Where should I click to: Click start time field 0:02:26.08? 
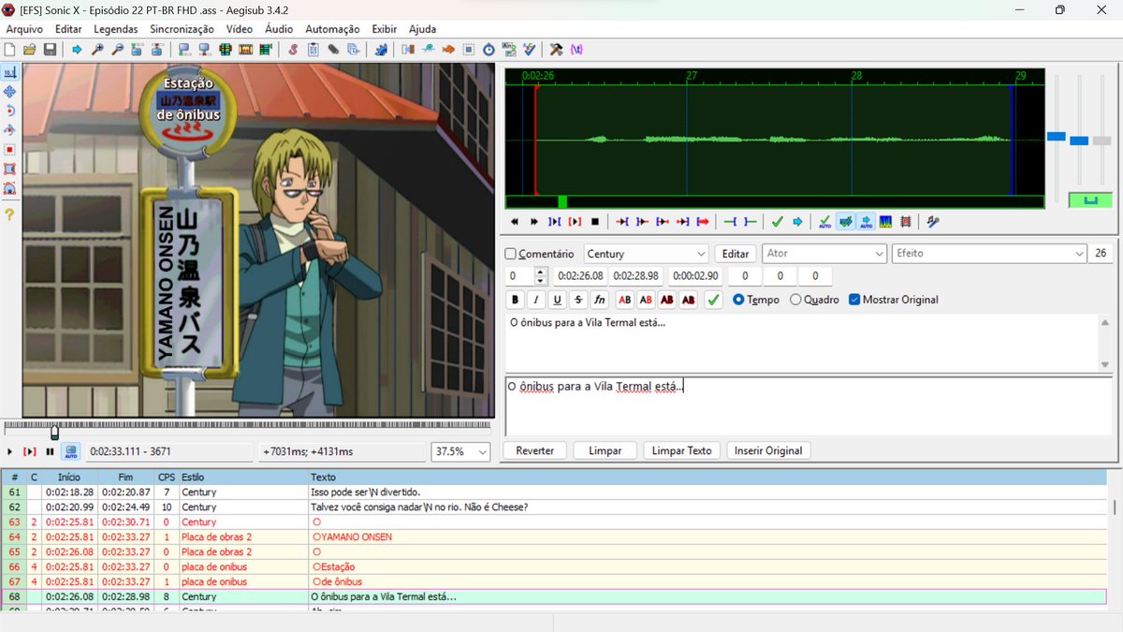[580, 276]
